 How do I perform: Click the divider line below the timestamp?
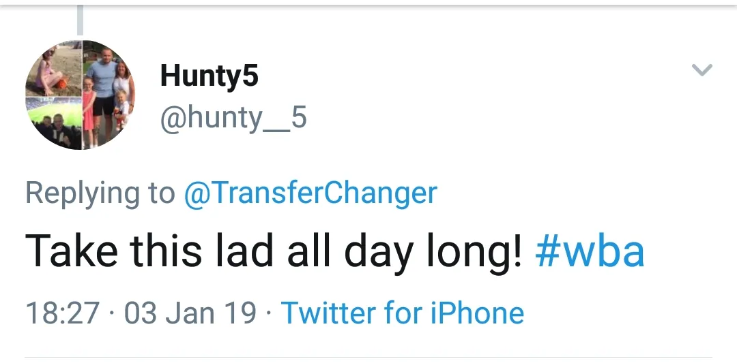point(369,357)
